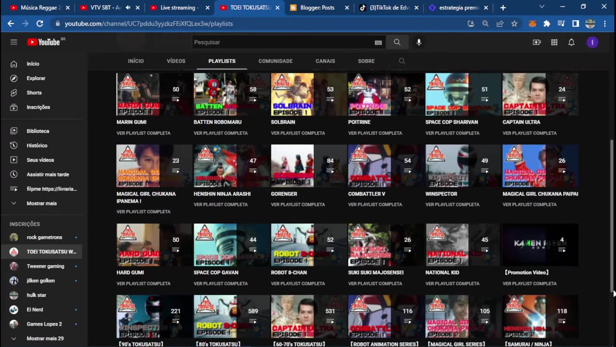Open the YouTube apps grid
The height and width of the screenshot is (347, 616).
point(554,42)
